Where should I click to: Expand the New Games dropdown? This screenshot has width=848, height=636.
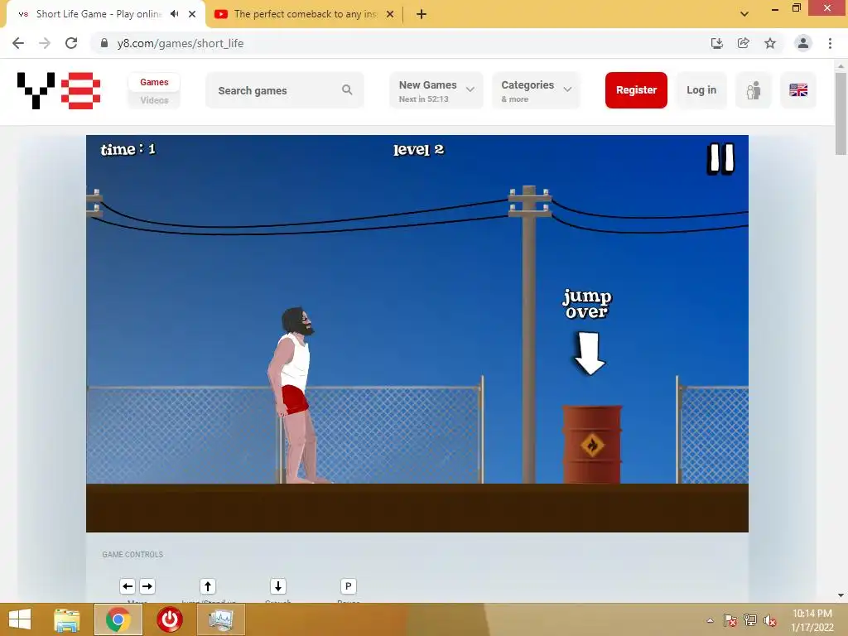pos(436,90)
